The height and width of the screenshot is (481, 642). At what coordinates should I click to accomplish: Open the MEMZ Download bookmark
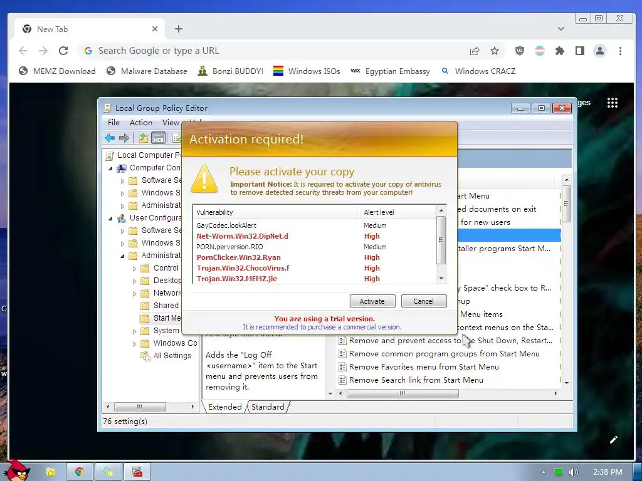[57, 71]
